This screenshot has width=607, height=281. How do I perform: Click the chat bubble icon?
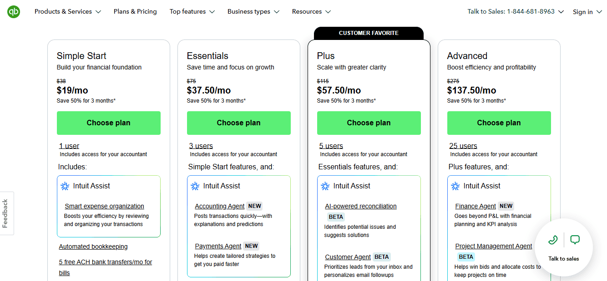tap(575, 240)
